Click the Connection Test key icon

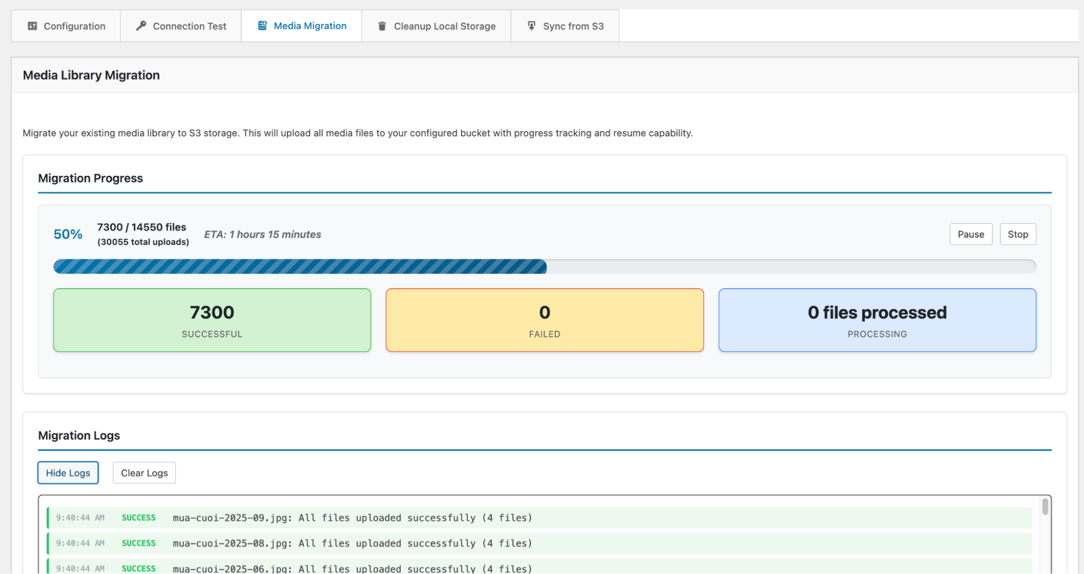point(141,26)
